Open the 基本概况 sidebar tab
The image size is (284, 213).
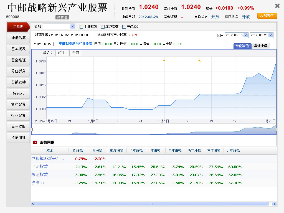pos(18,49)
